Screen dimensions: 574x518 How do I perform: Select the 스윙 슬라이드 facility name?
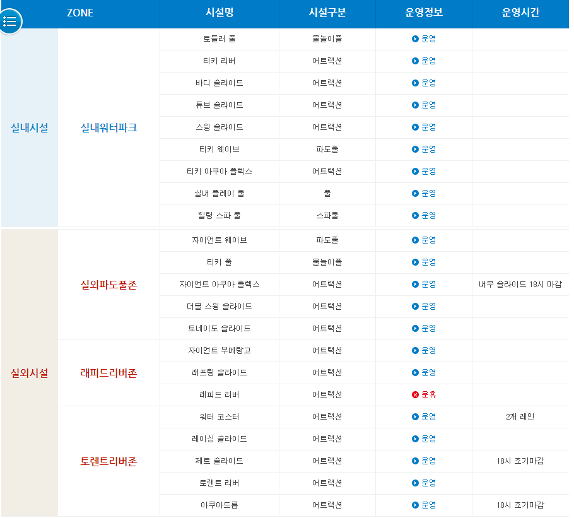220,127
